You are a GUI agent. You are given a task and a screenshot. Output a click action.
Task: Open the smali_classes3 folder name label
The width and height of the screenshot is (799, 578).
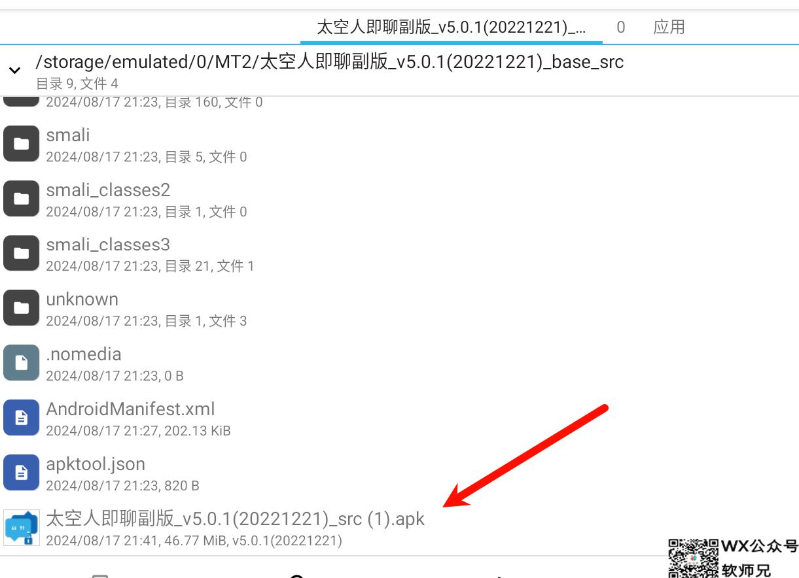coord(108,245)
